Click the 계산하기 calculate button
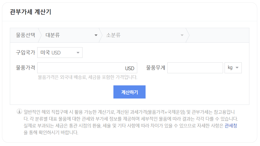260x146 pixels. click(130, 92)
